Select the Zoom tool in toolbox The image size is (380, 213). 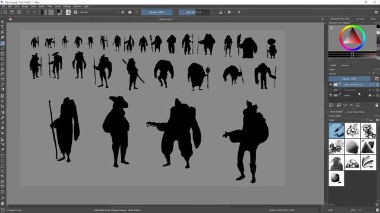(x=2, y=198)
